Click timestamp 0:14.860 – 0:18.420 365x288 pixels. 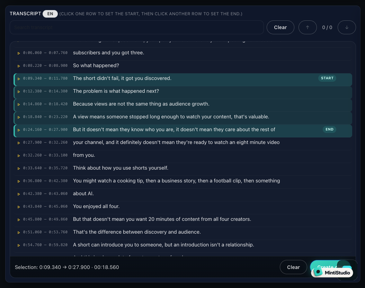tap(45, 104)
